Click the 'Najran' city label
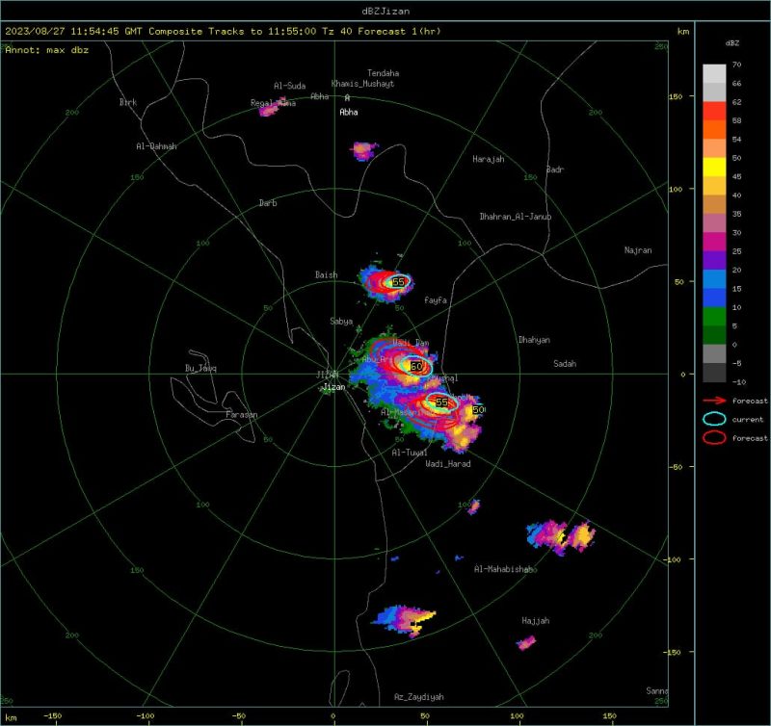The image size is (771, 726). click(638, 250)
